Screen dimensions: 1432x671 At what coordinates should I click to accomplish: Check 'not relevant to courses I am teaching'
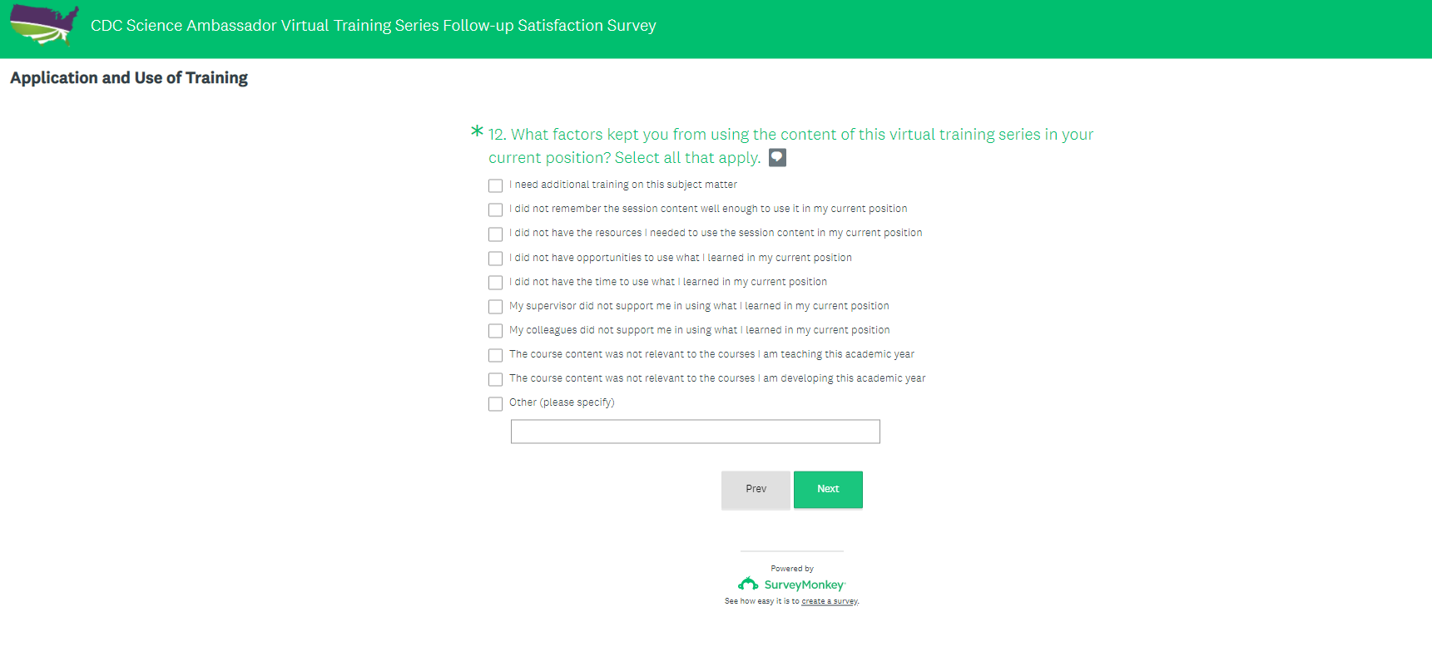coord(496,355)
